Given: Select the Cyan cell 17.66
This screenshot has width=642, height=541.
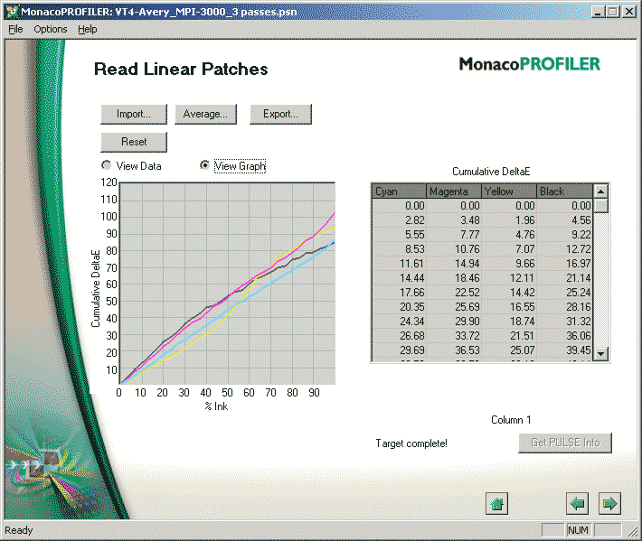Looking at the screenshot, I should tap(399, 293).
